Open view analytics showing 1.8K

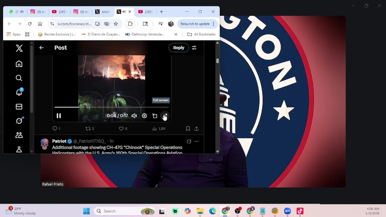159,129
